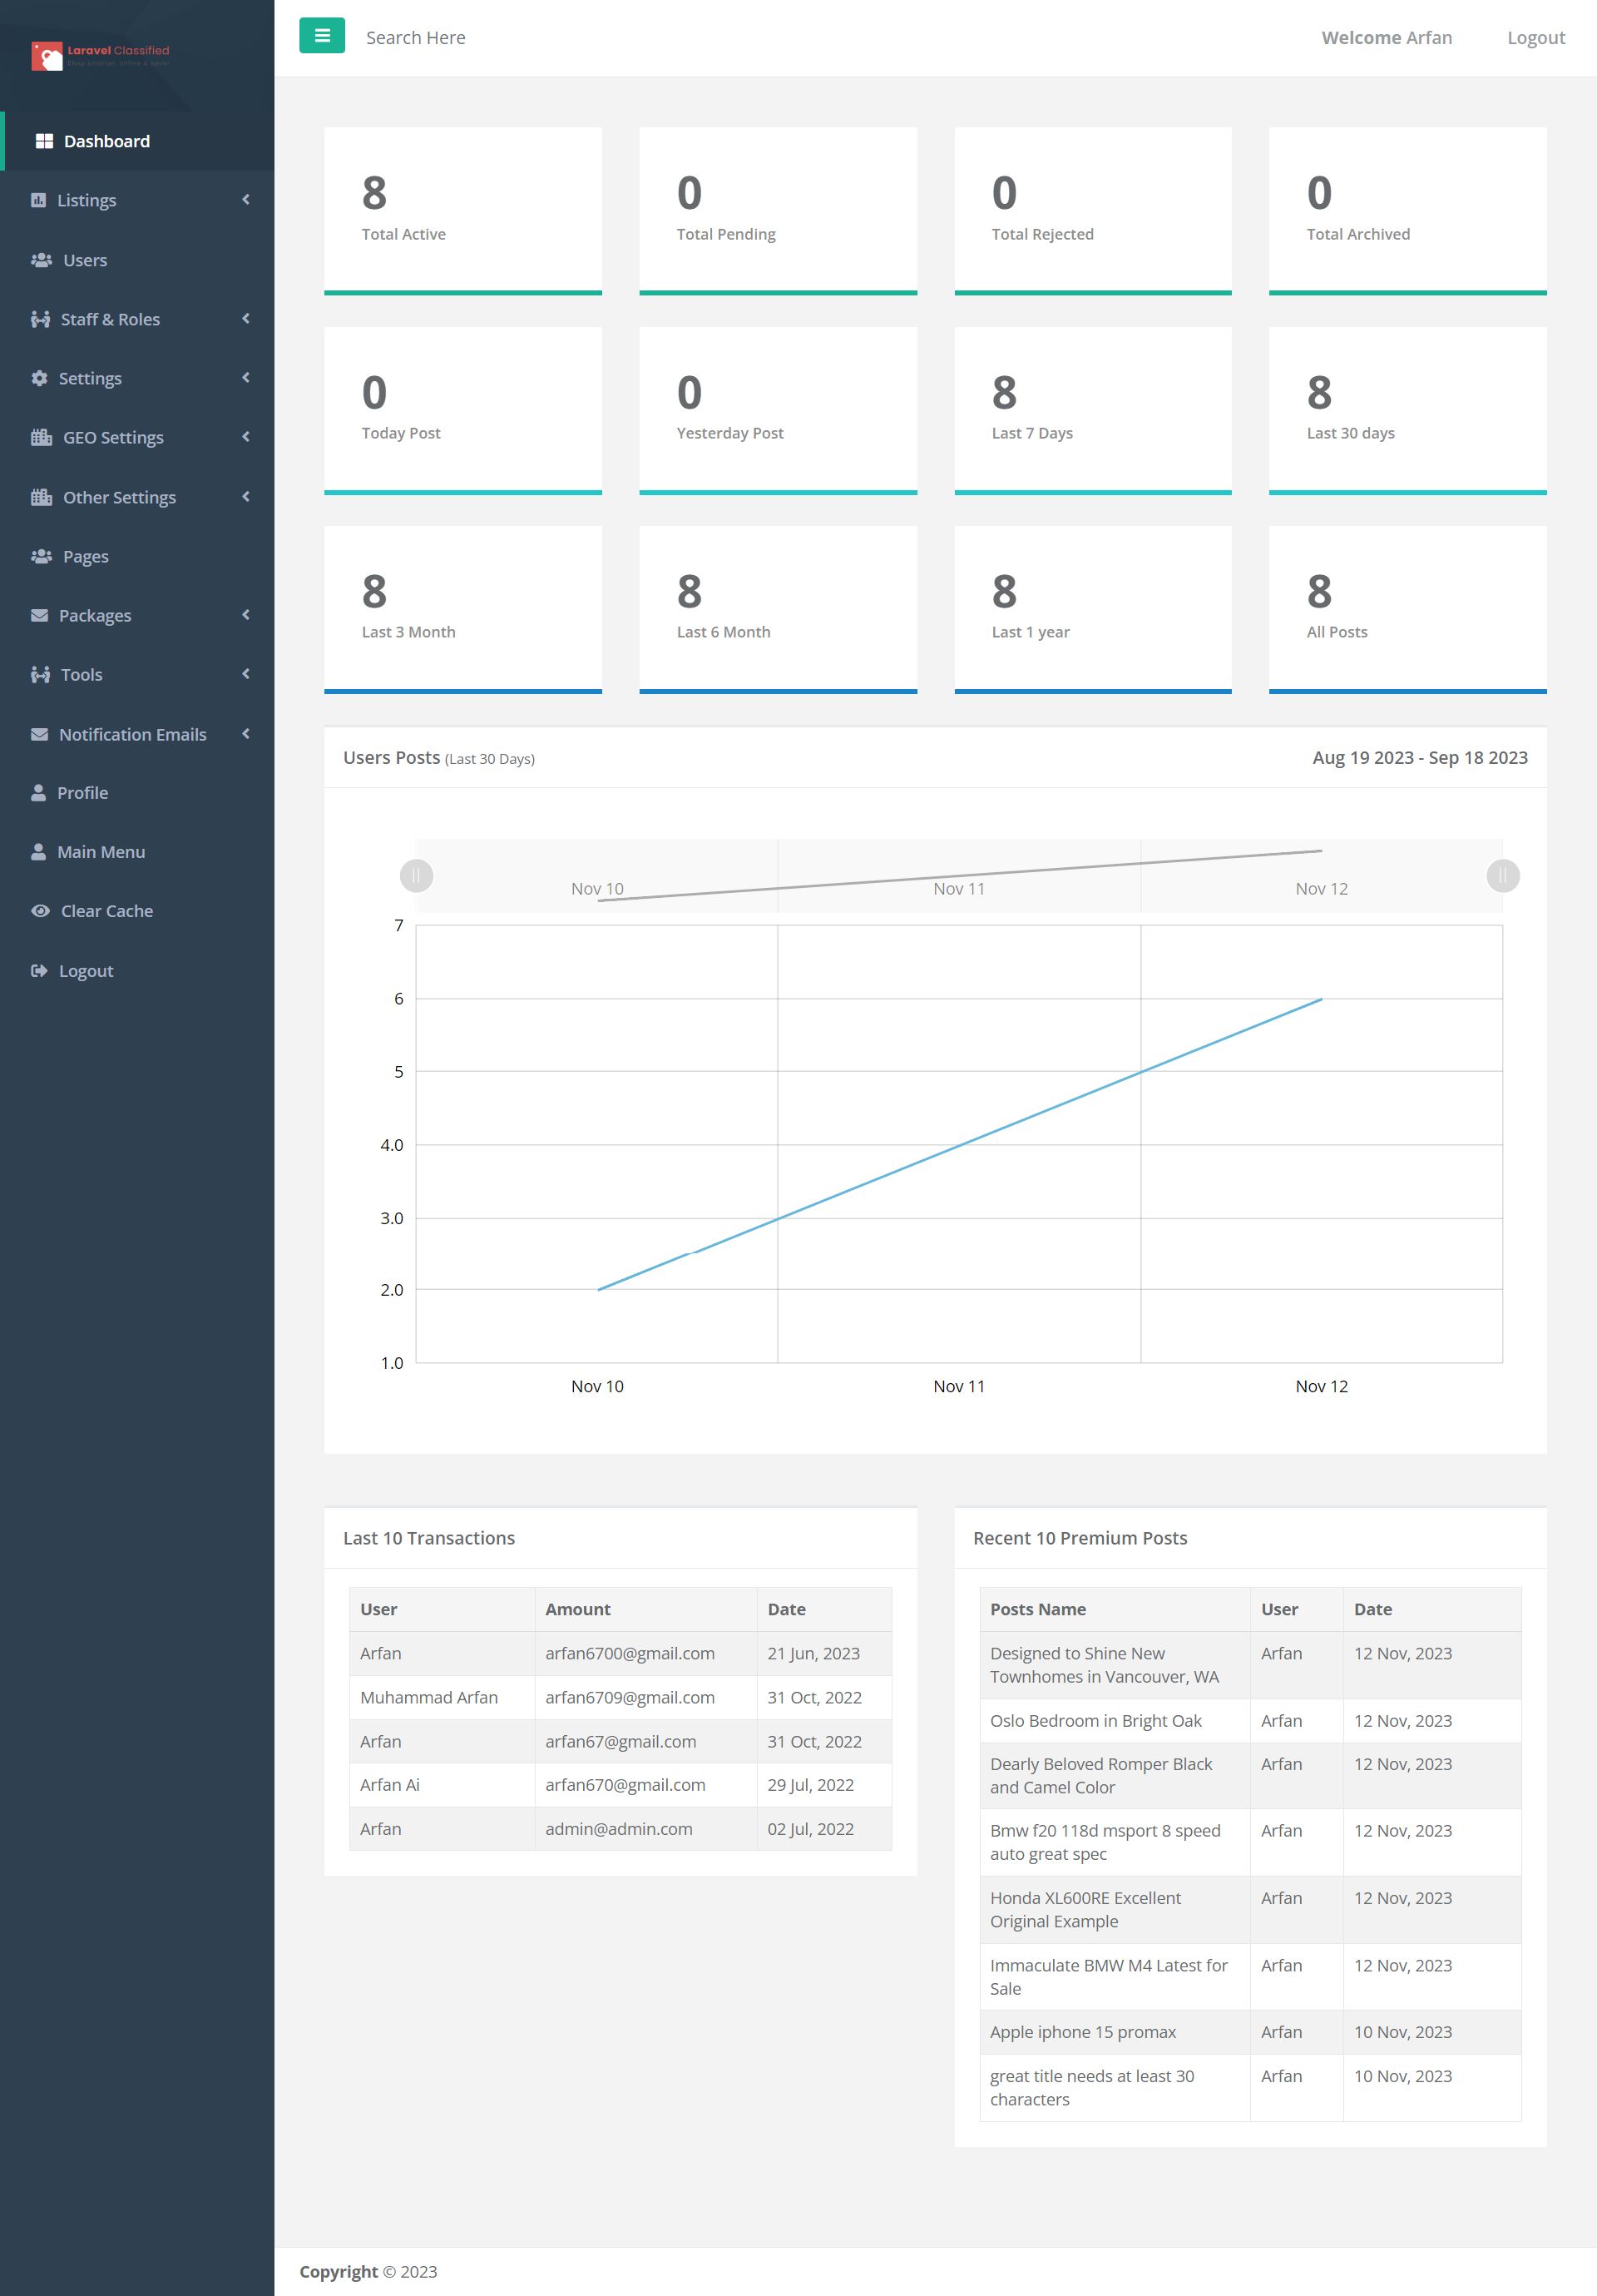1597x2296 pixels.
Task: Expand GEO Settings menu arrow
Action: 246,437
